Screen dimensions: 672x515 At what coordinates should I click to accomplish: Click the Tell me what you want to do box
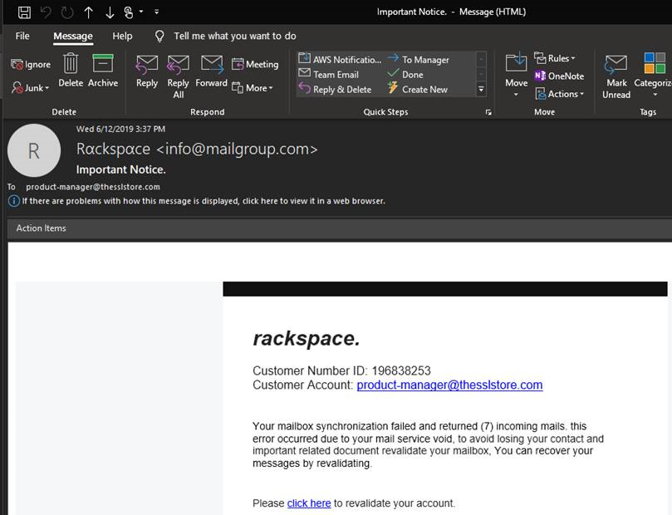[235, 36]
